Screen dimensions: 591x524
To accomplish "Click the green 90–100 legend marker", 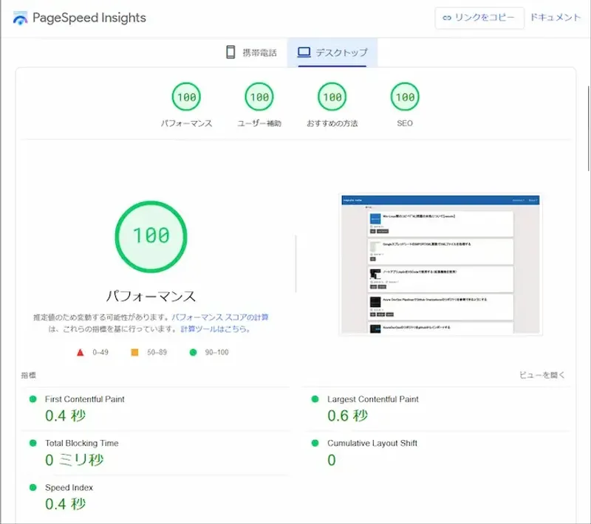I will point(194,353).
